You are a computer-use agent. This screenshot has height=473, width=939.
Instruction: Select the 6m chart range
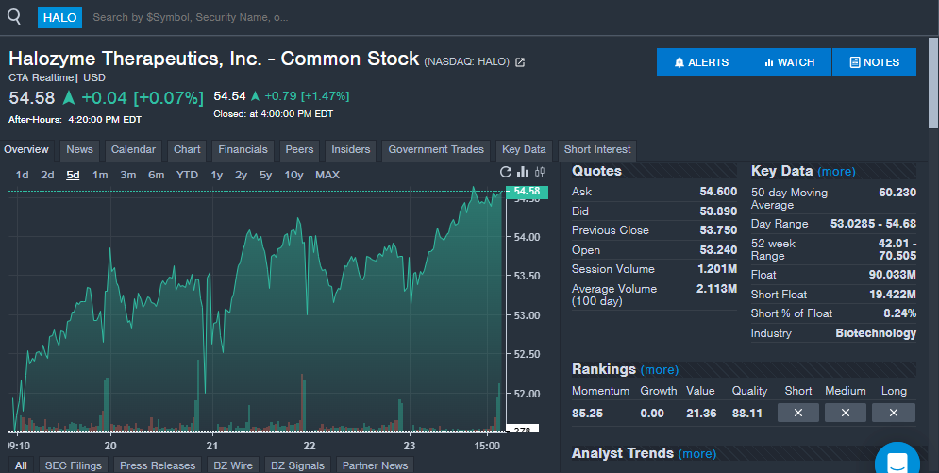coord(157,175)
